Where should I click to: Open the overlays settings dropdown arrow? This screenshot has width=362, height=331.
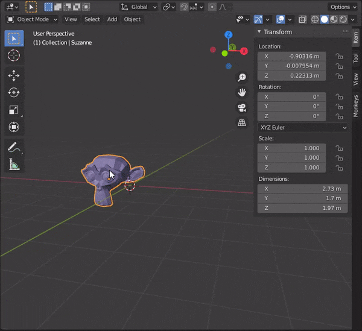pyautogui.click(x=290, y=20)
